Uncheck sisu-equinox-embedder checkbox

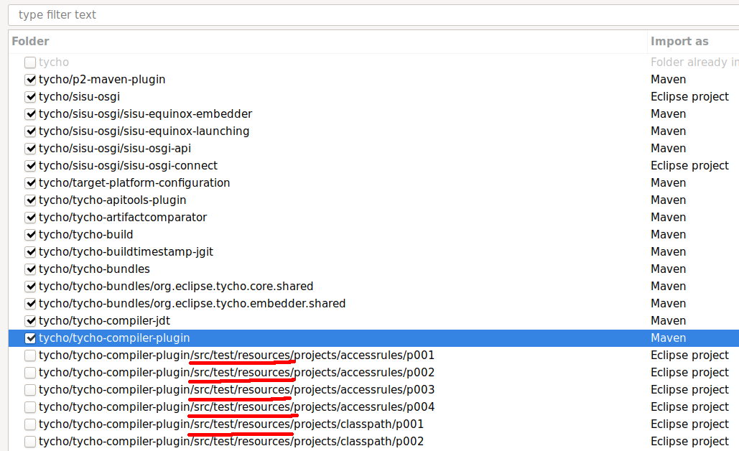point(30,114)
